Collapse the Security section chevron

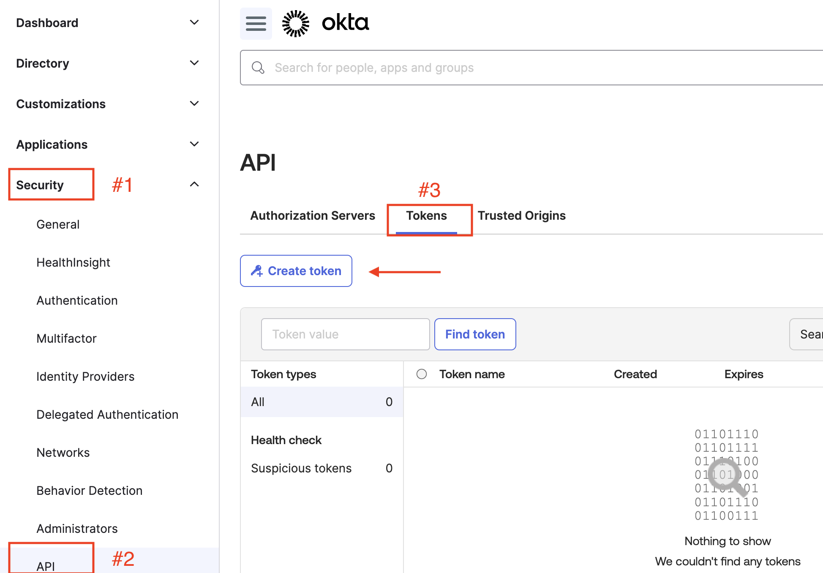coord(194,184)
